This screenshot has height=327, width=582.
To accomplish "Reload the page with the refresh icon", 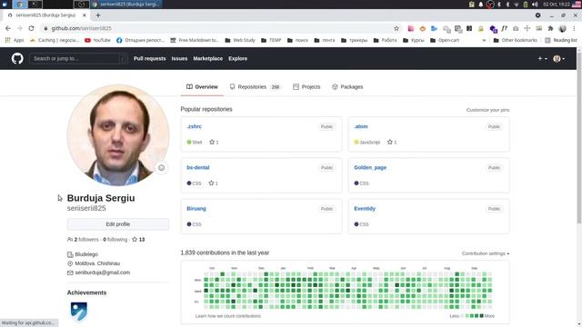I will [x=31, y=28].
